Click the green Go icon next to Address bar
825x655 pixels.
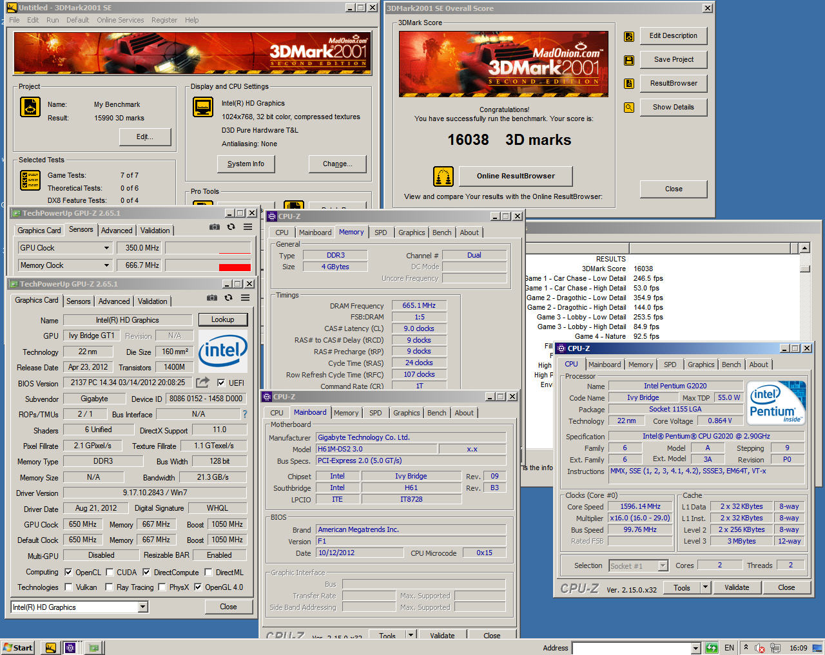tap(712, 648)
